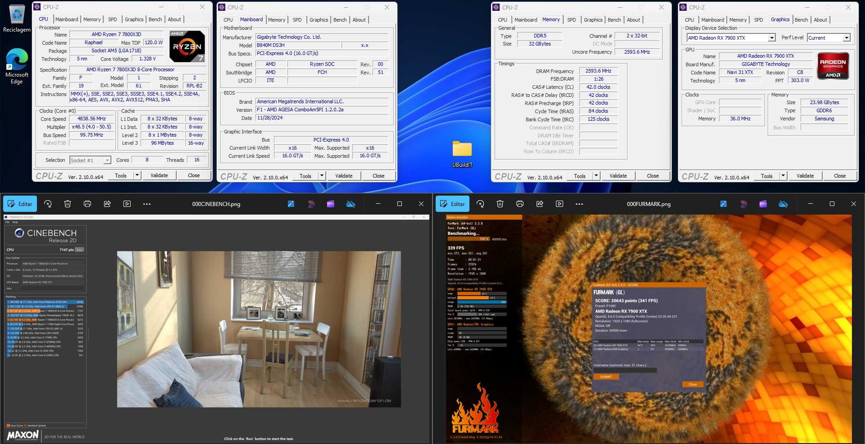Click the OneDrive cloud icon in the 000FURMARK.png window
The image size is (865, 444).
tap(783, 204)
